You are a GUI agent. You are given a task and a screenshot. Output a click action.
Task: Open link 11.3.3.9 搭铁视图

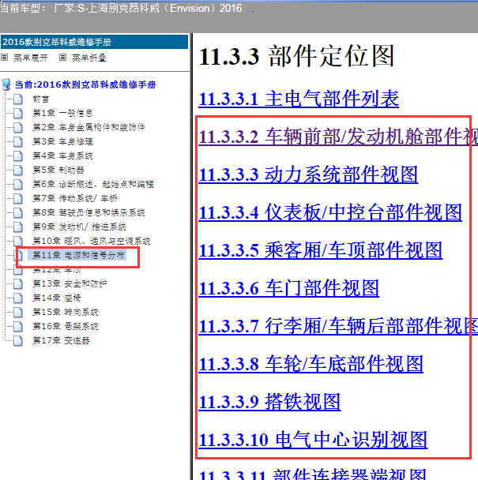(269, 402)
